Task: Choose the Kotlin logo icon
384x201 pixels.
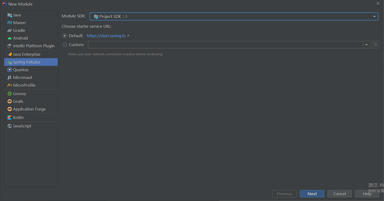Action: click(x=9, y=118)
